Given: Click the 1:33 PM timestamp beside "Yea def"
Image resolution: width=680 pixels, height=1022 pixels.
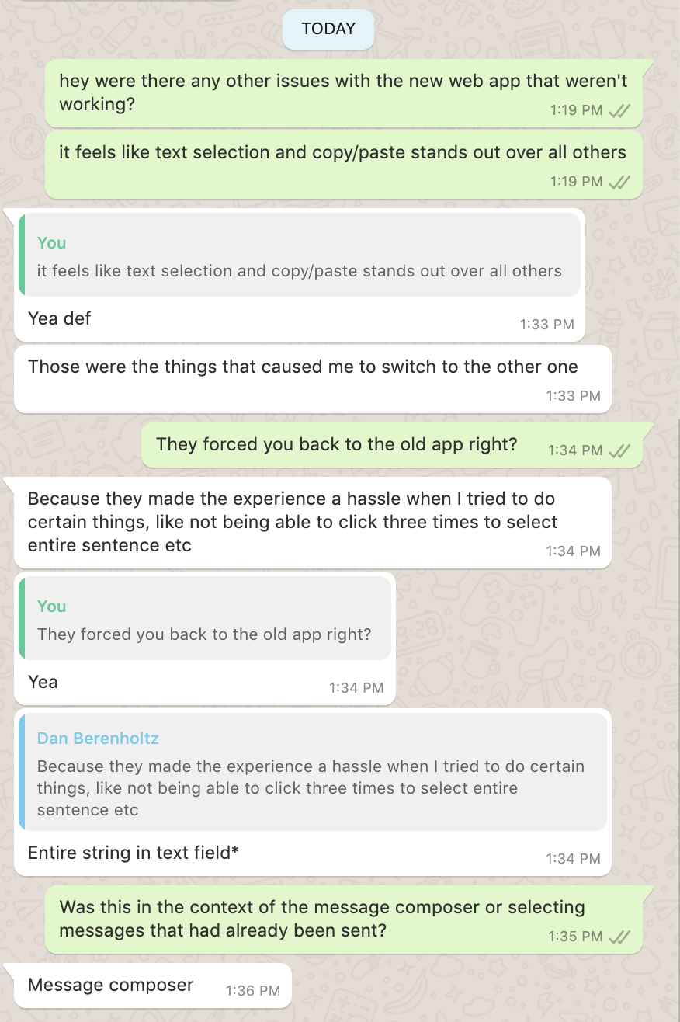Looking at the screenshot, I should coord(546,325).
